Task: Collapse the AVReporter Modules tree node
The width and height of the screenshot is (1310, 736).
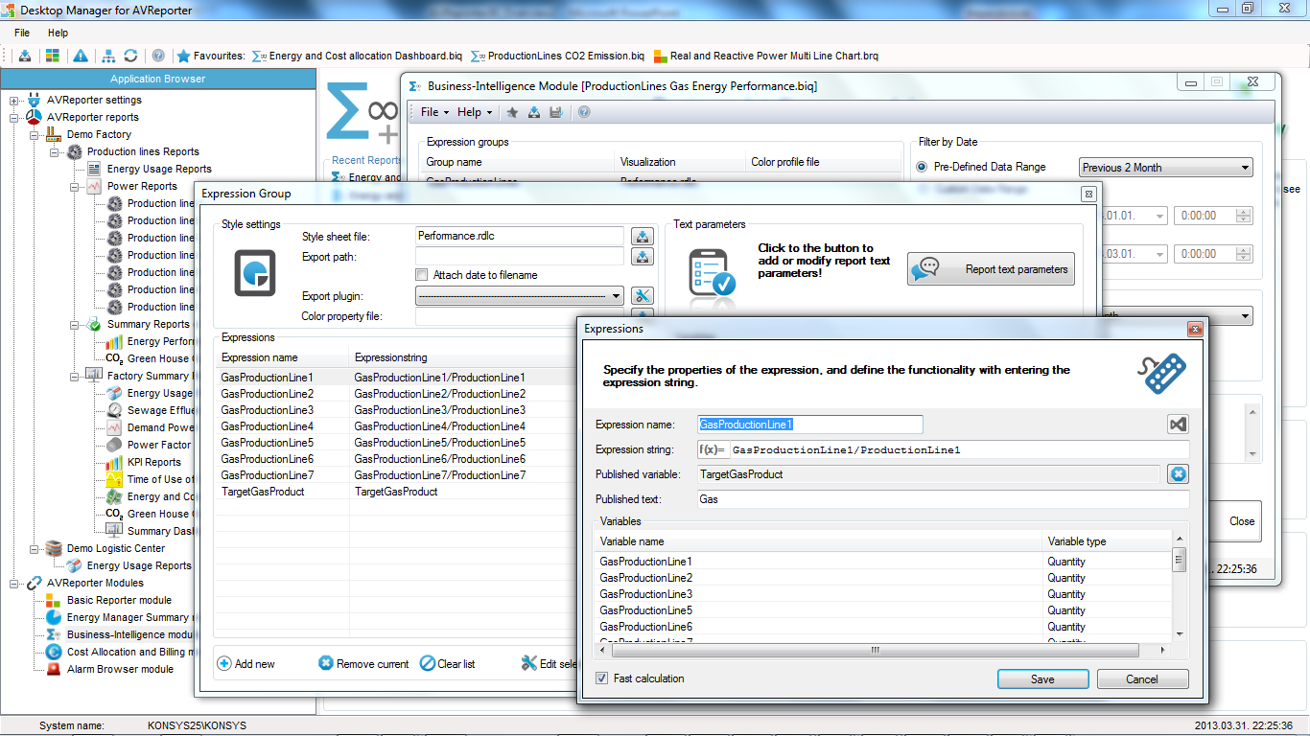Action: [14, 584]
